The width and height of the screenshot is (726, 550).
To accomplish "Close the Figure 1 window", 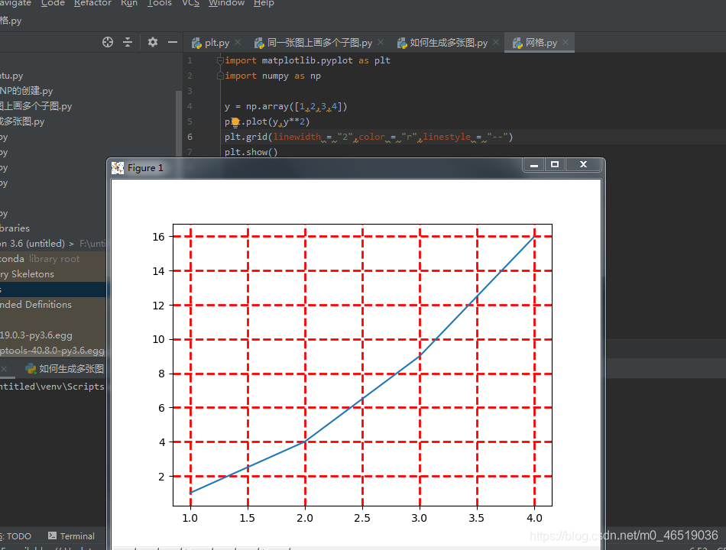I will pos(583,165).
